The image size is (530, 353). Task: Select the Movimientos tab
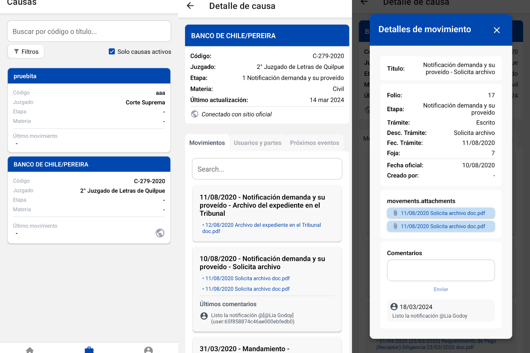click(x=207, y=143)
